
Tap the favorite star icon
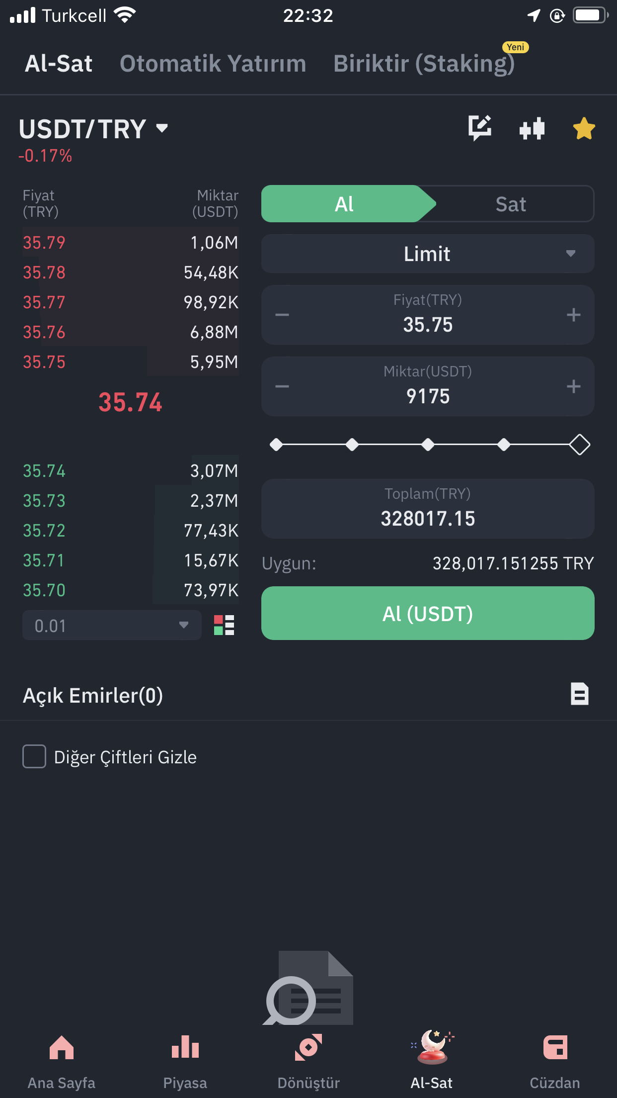pyautogui.click(x=584, y=129)
